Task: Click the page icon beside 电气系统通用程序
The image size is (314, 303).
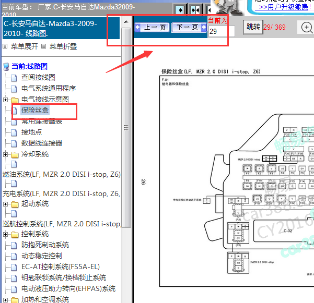Action: tap(14, 89)
